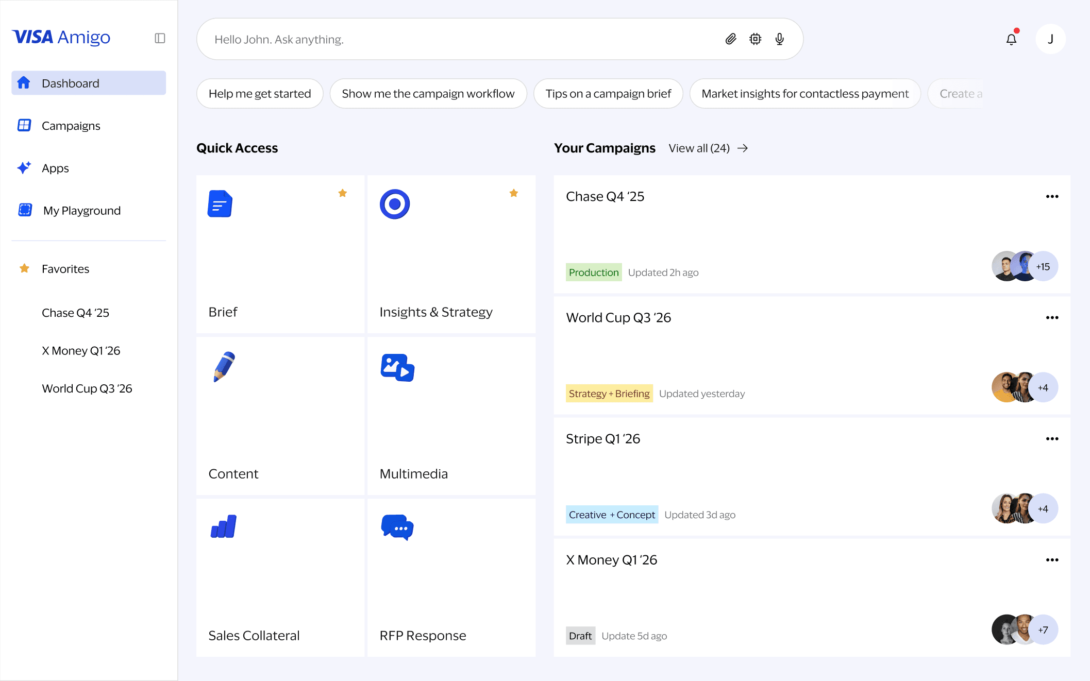Open the RFP Response chat tile
This screenshot has width=1090, height=681.
point(451,577)
